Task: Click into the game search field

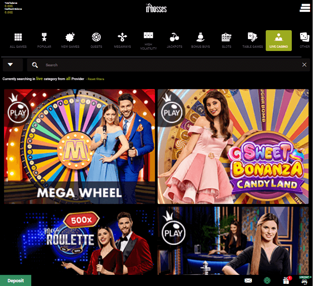Action: [167, 65]
